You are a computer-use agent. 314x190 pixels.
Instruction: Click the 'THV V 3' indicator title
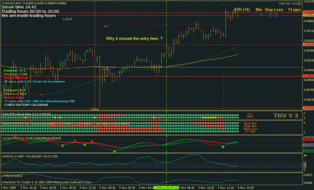[x=286, y=115]
